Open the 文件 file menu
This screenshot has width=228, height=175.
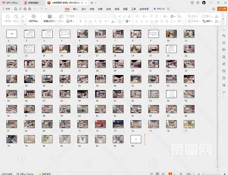[6, 9]
